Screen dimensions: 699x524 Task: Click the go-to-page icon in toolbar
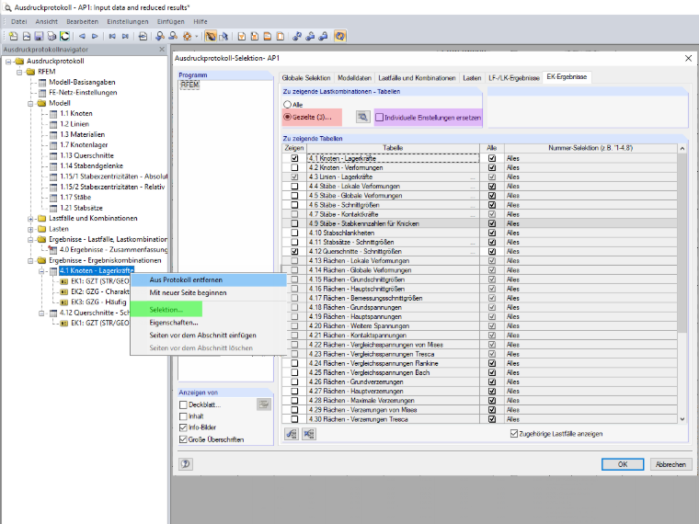tap(143, 36)
